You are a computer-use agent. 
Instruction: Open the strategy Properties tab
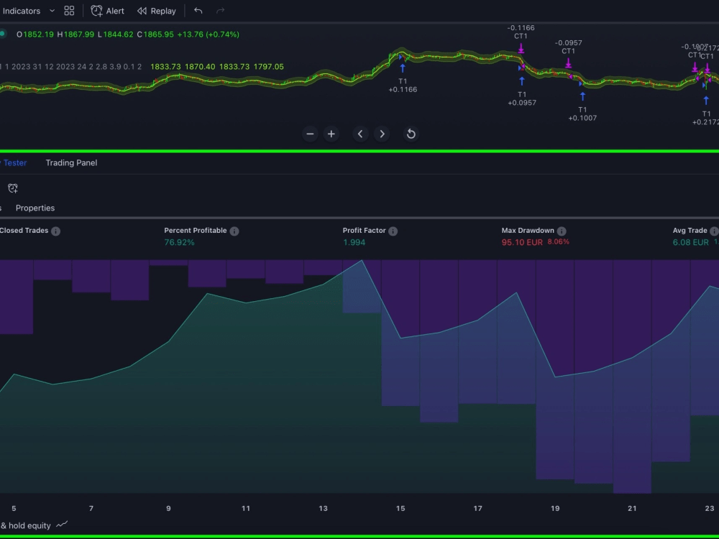click(x=35, y=208)
